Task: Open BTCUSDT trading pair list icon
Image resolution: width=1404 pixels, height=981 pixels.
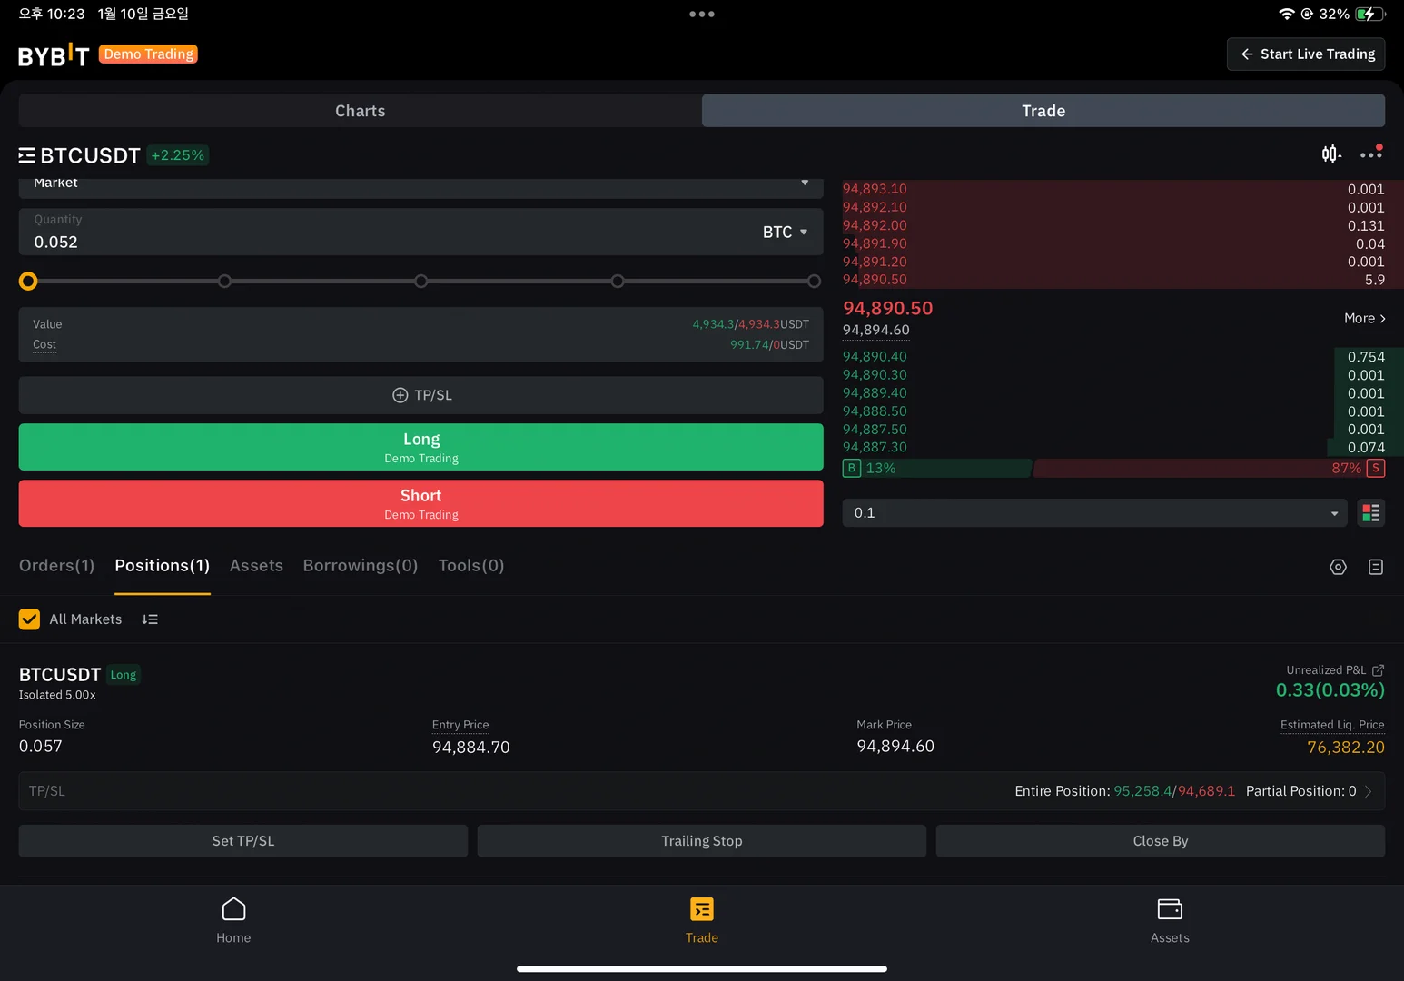Action: click(27, 155)
